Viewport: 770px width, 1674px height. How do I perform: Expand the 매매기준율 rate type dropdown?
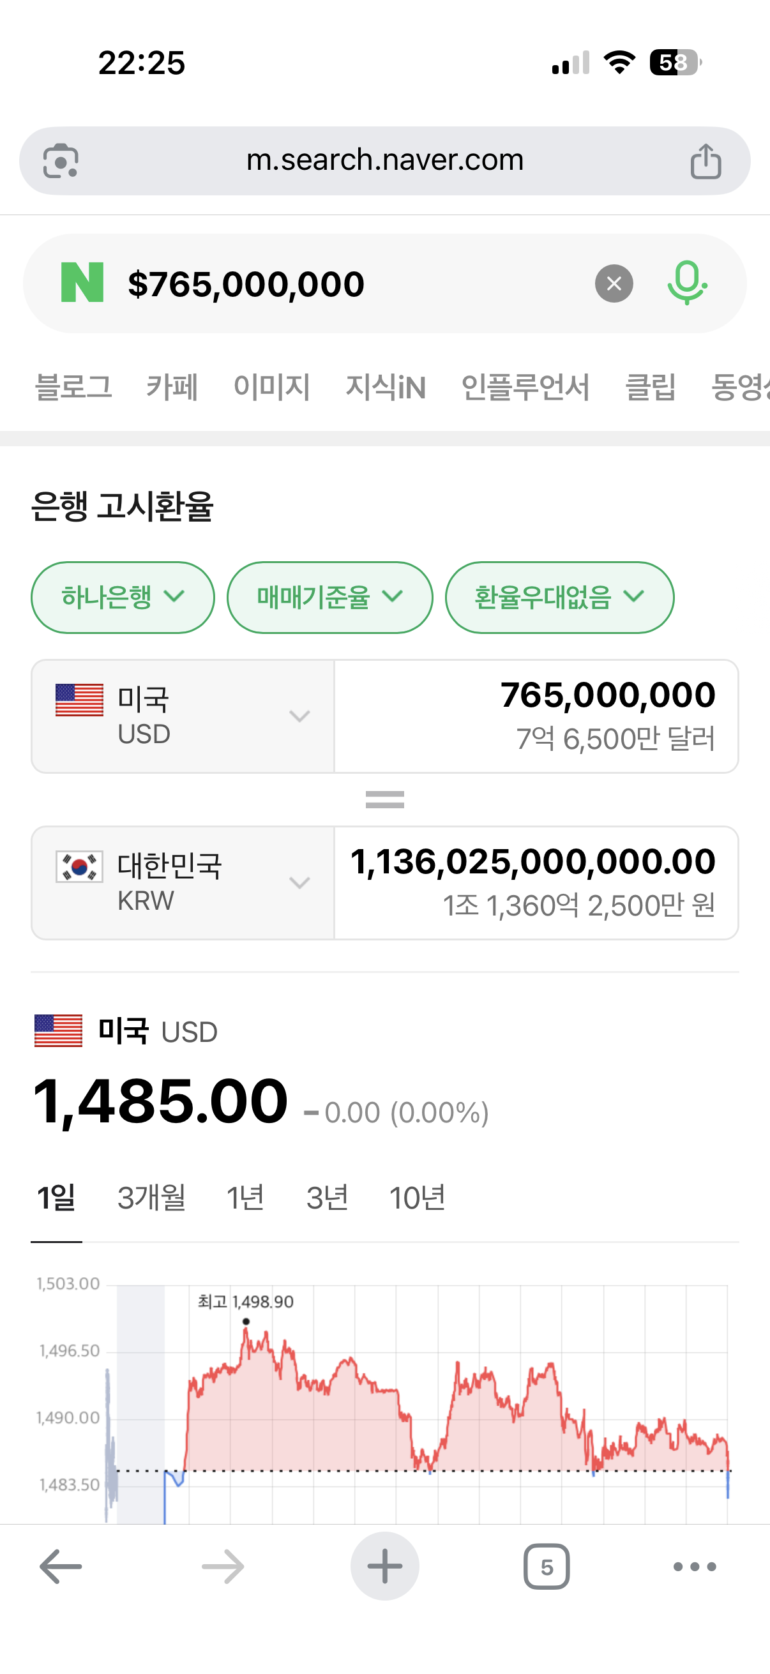[x=329, y=597]
